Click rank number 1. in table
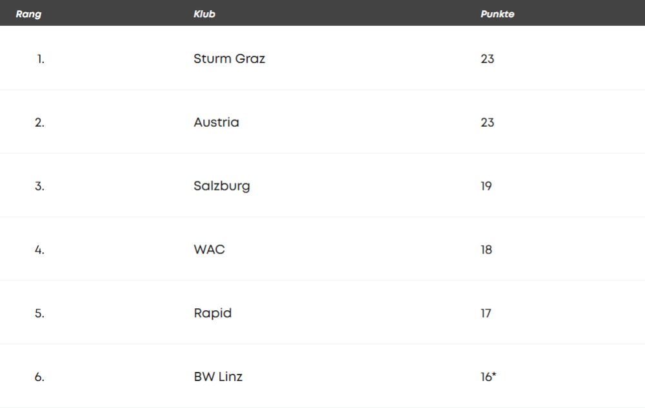Image resolution: width=645 pixels, height=408 pixels. (41, 59)
